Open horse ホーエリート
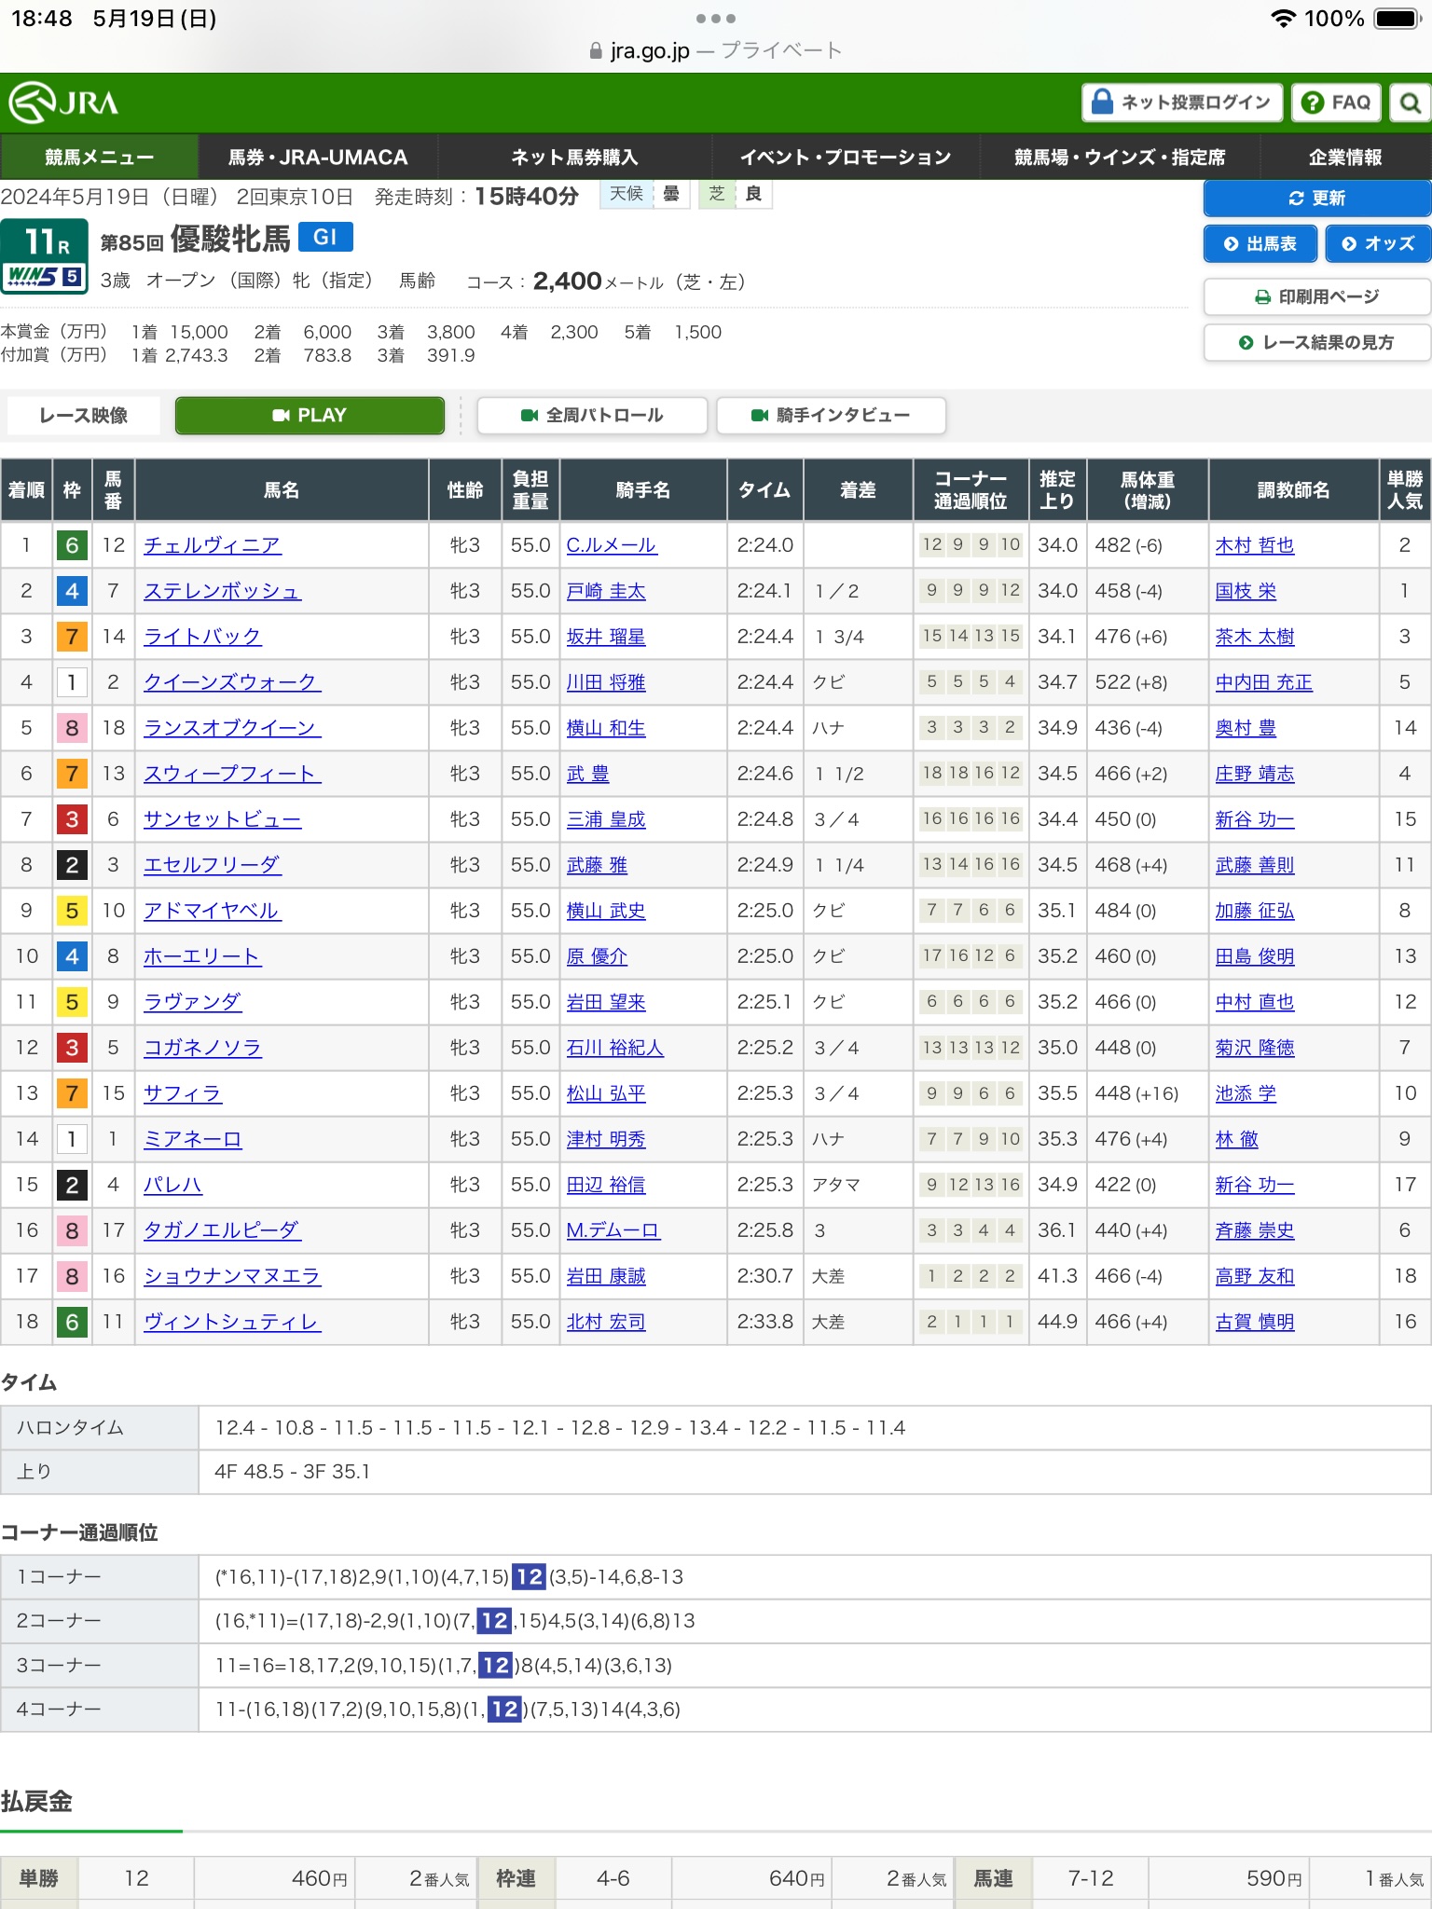 point(202,956)
